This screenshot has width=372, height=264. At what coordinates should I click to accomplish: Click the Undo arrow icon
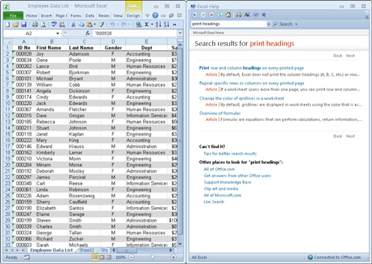[112, 24]
